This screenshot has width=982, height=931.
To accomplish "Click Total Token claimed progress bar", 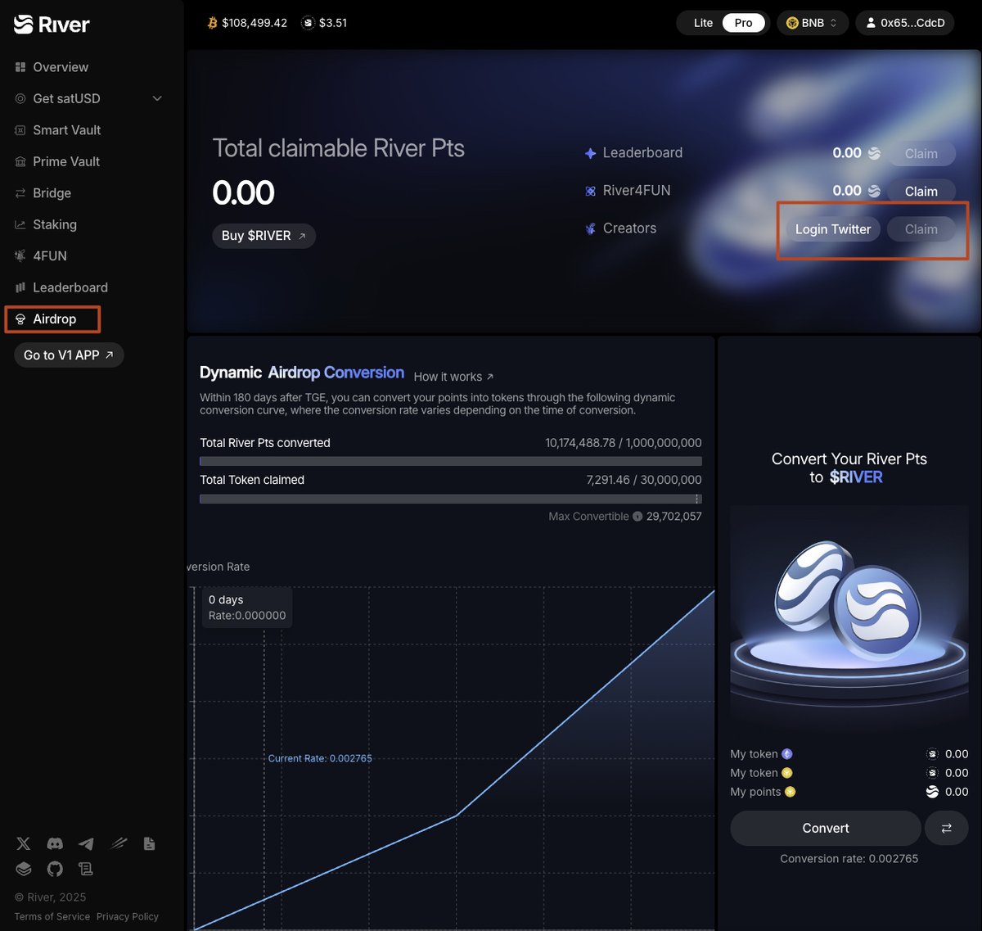I will tap(451, 499).
